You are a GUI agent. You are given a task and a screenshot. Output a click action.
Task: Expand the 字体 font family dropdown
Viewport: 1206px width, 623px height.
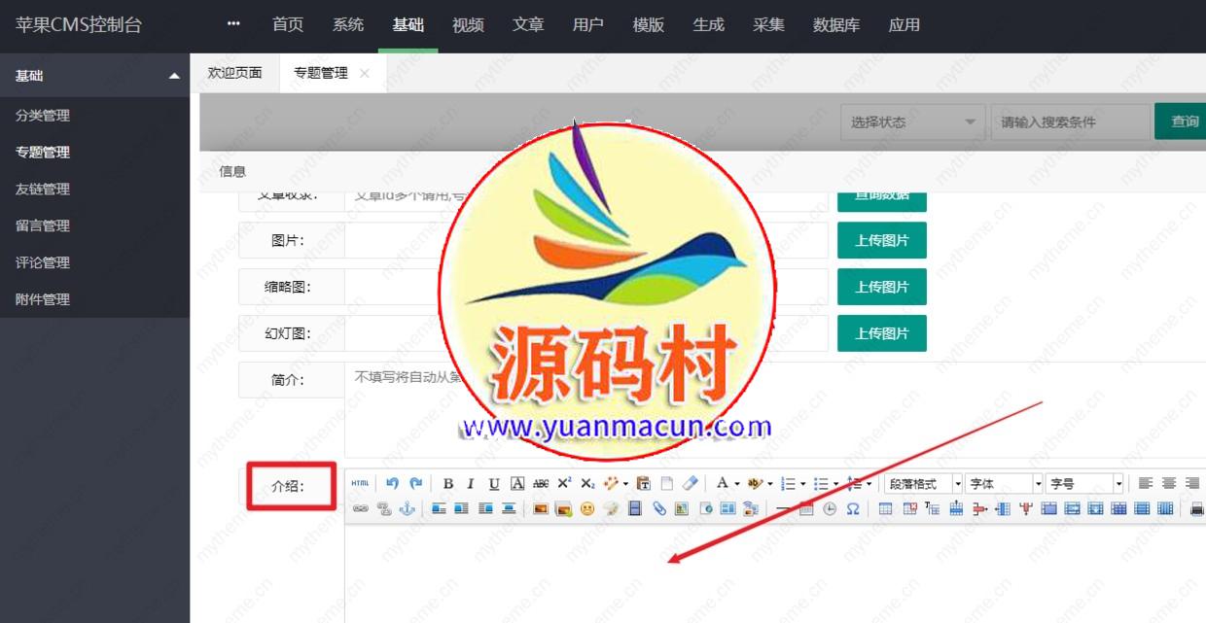1004,483
